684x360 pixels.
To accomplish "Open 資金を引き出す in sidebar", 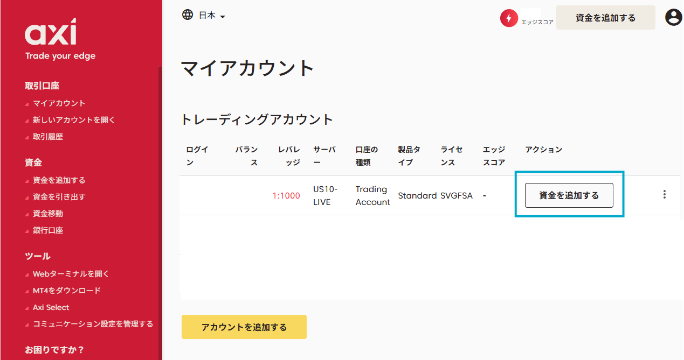I will [x=59, y=197].
